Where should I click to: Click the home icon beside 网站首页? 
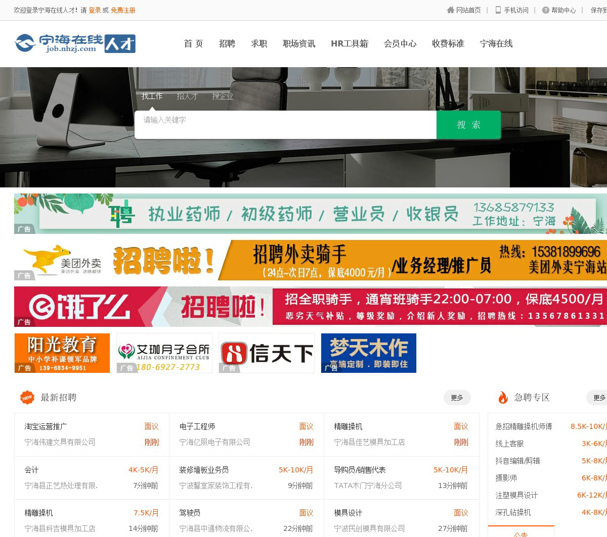tap(451, 10)
